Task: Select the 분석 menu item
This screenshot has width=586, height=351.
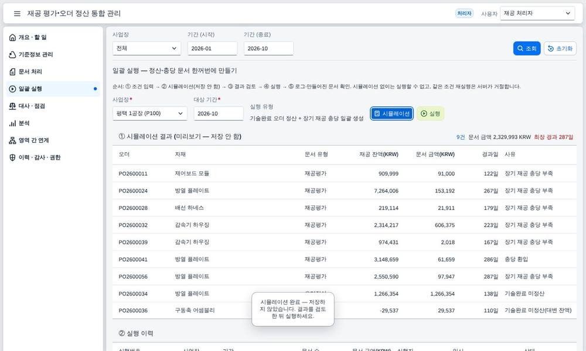Action: pos(53,123)
